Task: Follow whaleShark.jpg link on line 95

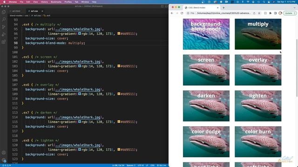Action: [x=78, y=29]
